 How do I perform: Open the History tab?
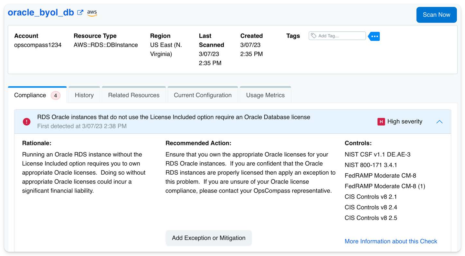pyautogui.click(x=84, y=95)
